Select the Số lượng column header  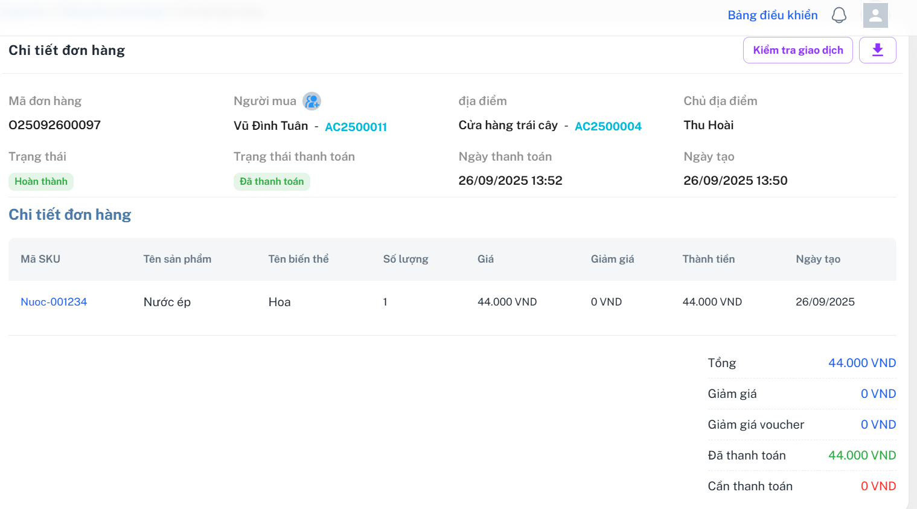pos(405,259)
